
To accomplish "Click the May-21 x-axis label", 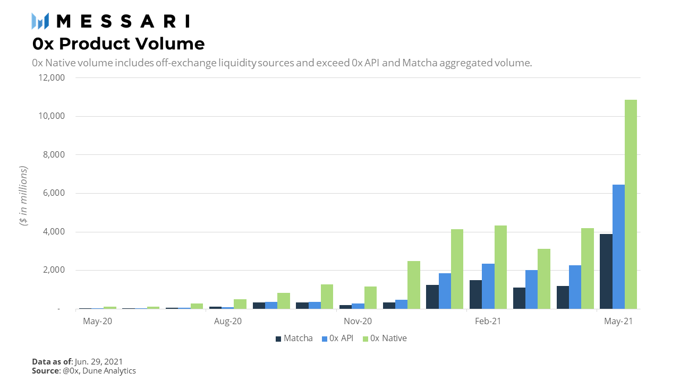I will [x=618, y=322].
